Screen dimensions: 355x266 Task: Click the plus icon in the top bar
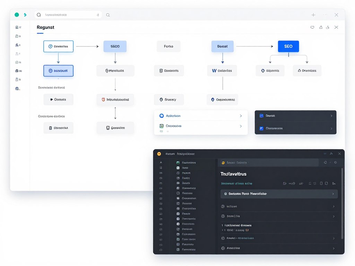(313, 15)
